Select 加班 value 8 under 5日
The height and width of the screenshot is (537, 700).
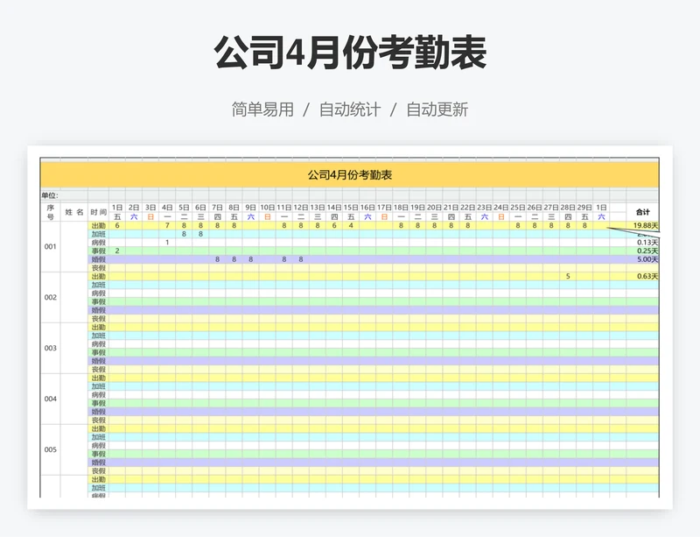tap(184, 234)
